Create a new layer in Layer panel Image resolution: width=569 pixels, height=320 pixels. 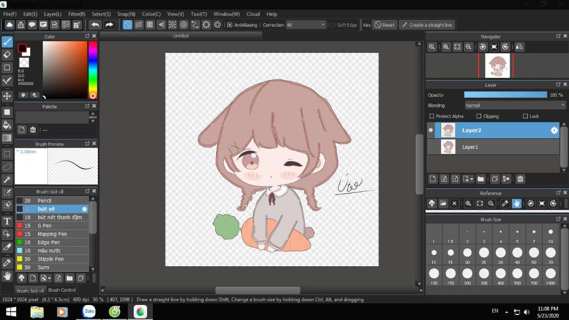(x=432, y=179)
